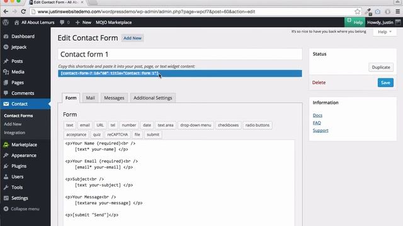Open MOJO Marketplace in admin bar
Viewport: 403px width, 226px height.
[113, 23]
